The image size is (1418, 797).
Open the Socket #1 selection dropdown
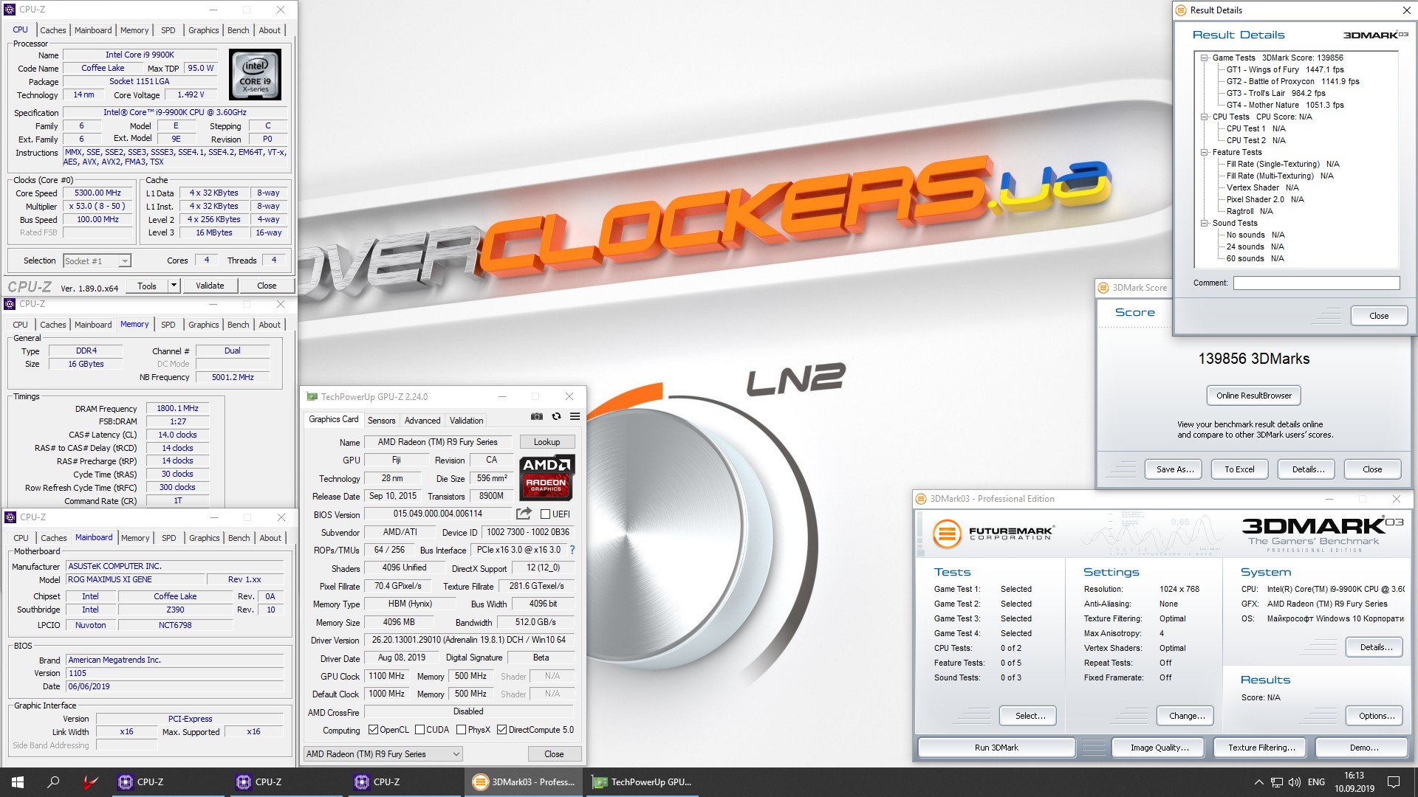click(x=97, y=261)
